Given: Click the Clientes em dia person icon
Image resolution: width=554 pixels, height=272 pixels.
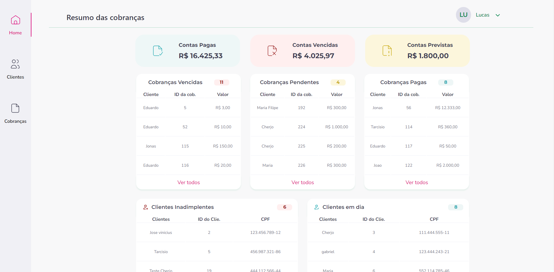Looking at the screenshot, I should click(x=317, y=207).
